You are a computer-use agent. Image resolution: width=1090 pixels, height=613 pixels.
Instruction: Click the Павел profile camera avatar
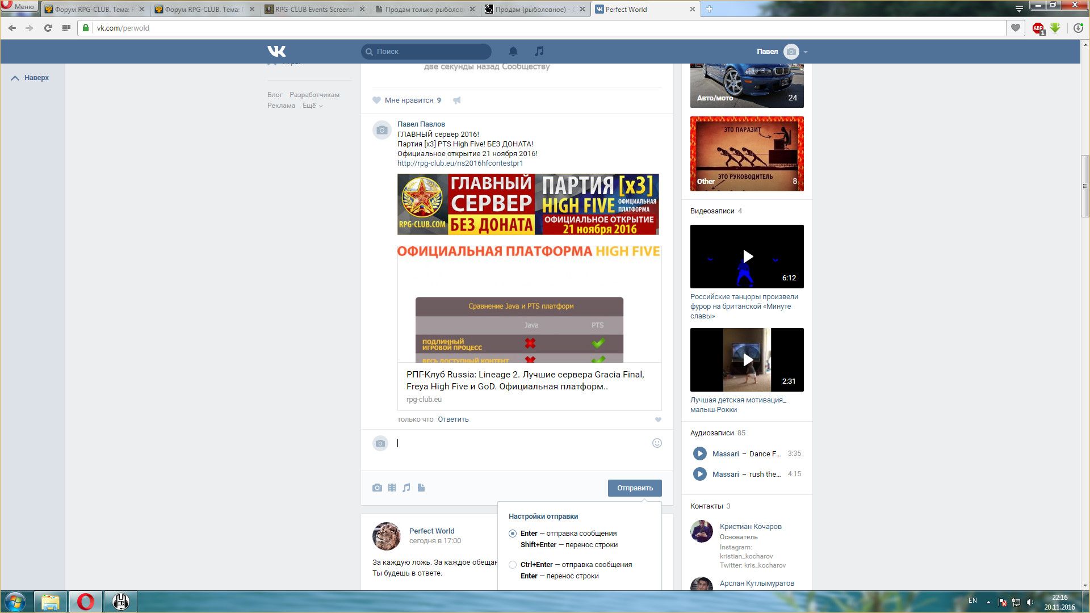pyautogui.click(x=791, y=52)
